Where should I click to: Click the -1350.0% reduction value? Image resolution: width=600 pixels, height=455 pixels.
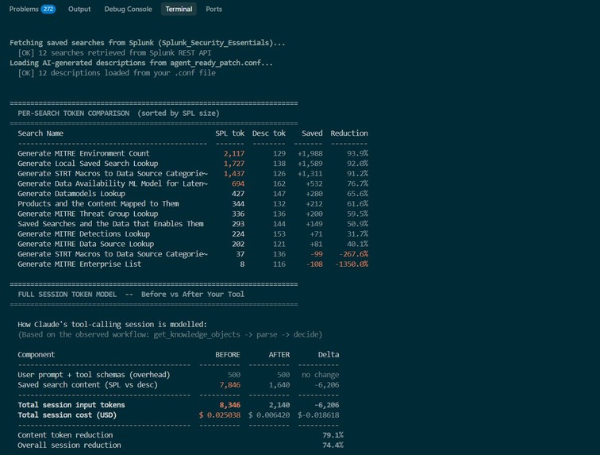tap(352, 264)
